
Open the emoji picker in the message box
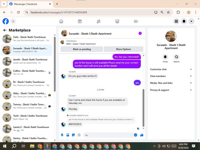pos(136,135)
